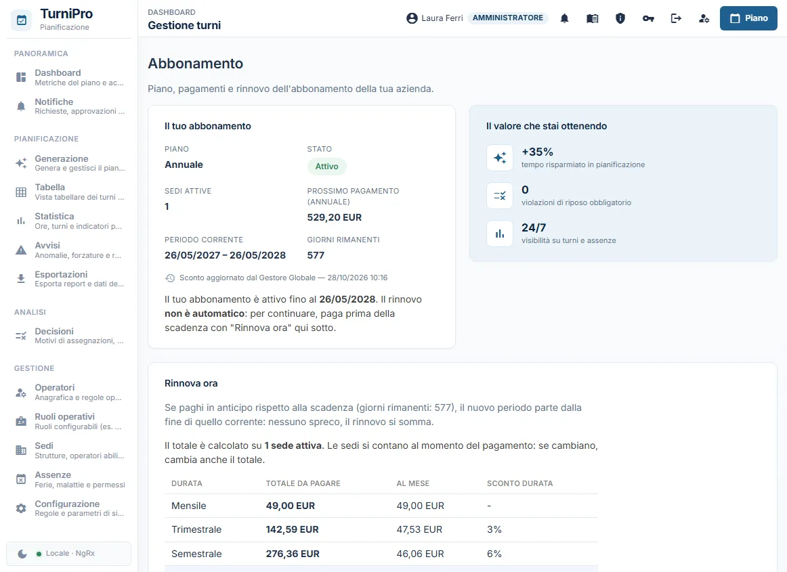Open the manual book icon in header
Image resolution: width=787 pixels, height=572 pixels.
tap(592, 18)
